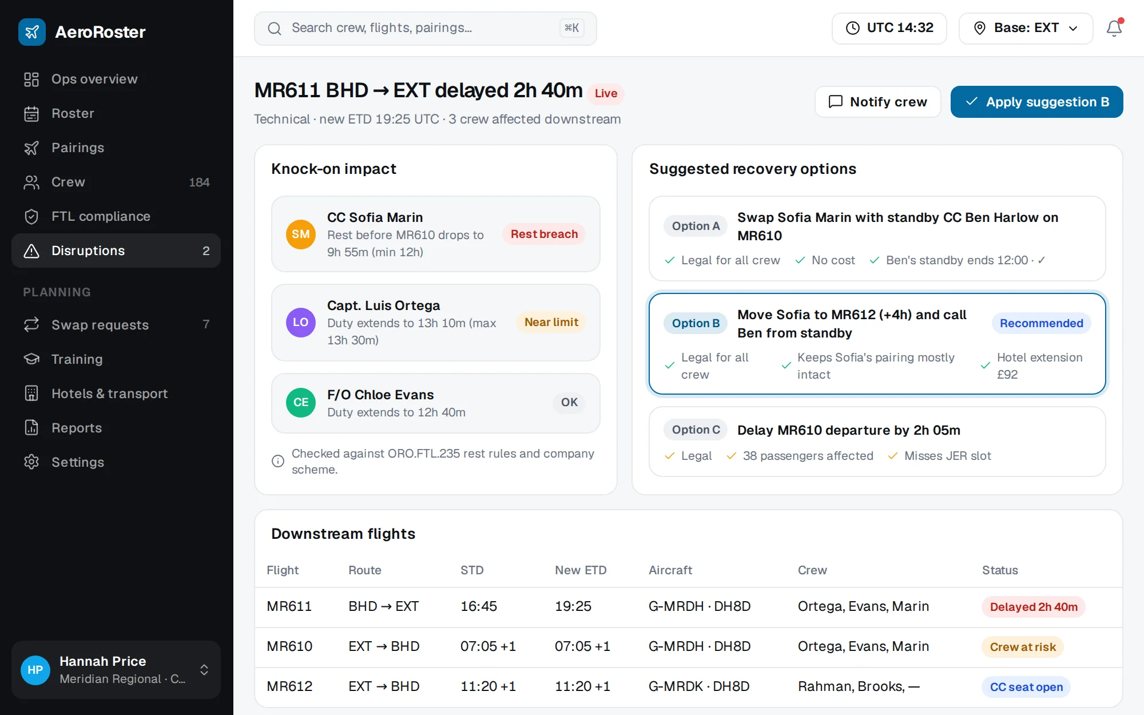Open the Crew 184 sidebar item
Screen dimensions: 1144x715
pyautogui.click(x=116, y=182)
